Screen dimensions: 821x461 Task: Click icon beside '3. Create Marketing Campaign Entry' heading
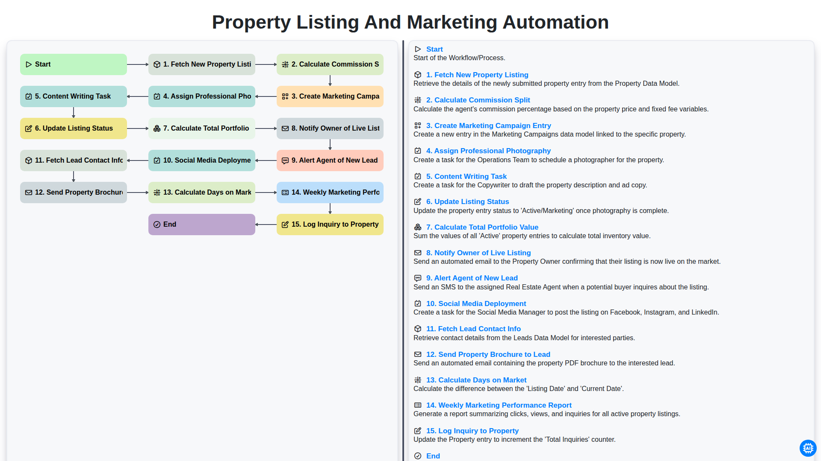pos(418,125)
